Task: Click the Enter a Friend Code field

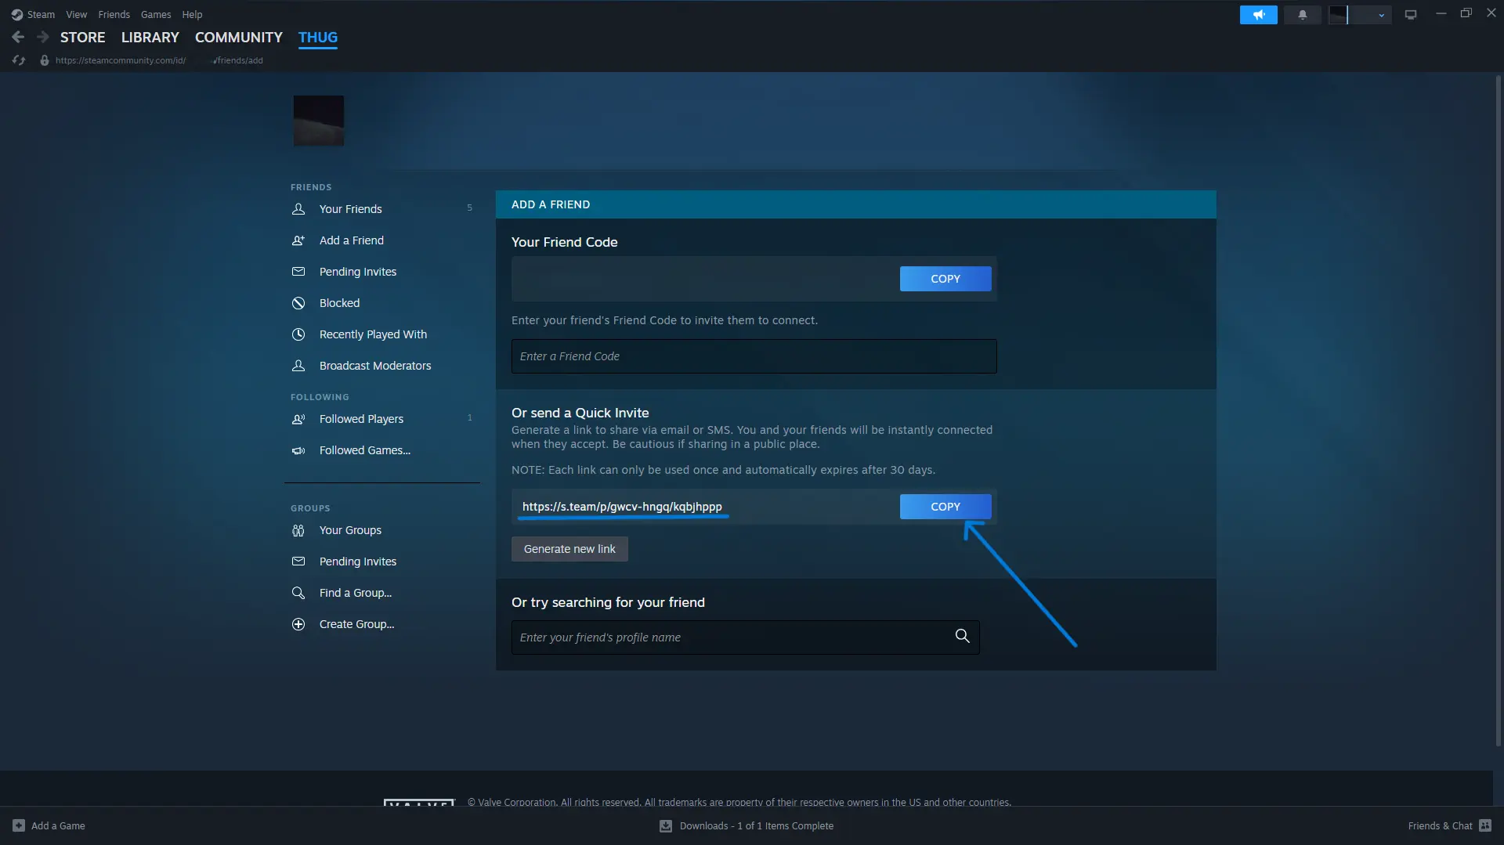Action: click(754, 356)
